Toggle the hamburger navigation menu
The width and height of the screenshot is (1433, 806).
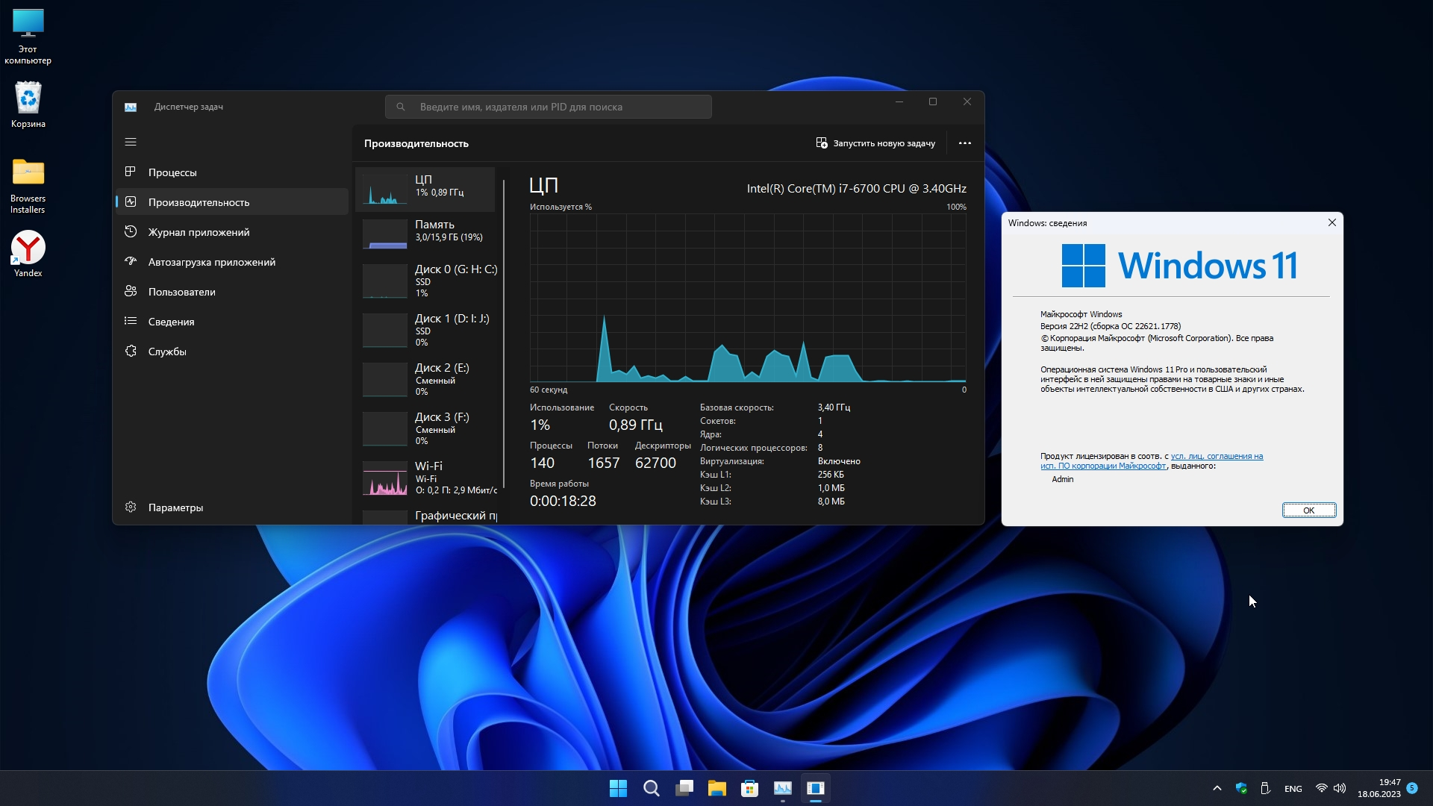tap(131, 142)
